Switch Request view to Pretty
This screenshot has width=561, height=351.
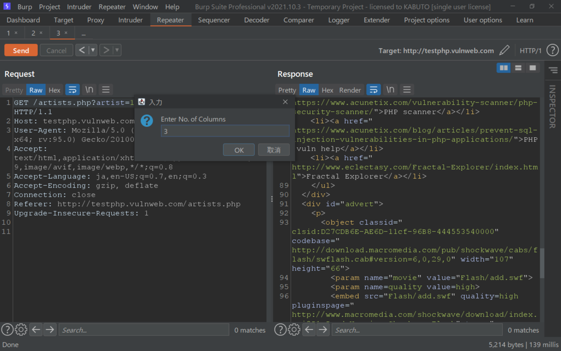tap(14, 90)
